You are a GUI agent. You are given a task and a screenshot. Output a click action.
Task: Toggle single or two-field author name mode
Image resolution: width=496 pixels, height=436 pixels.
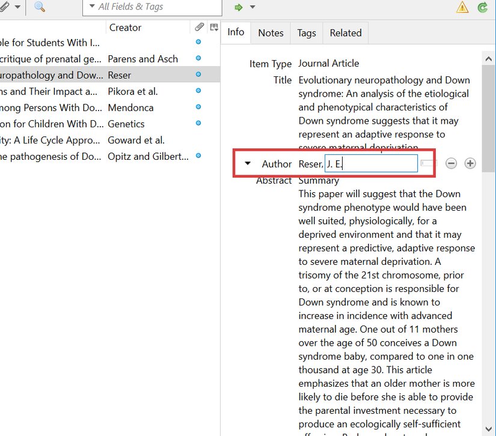(x=426, y=163)
